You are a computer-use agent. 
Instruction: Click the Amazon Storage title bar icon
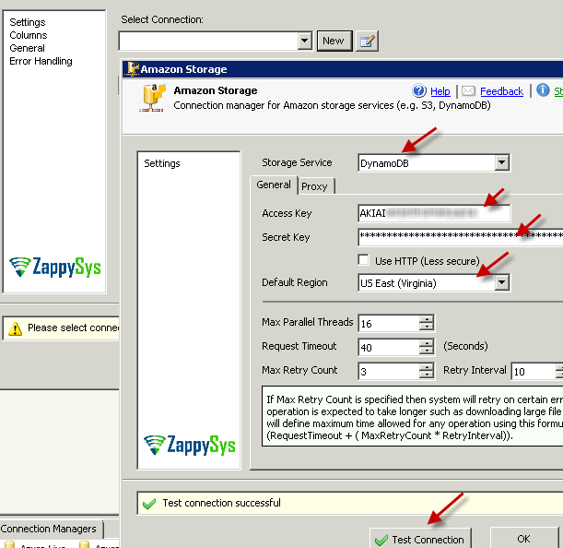[133, 69]
